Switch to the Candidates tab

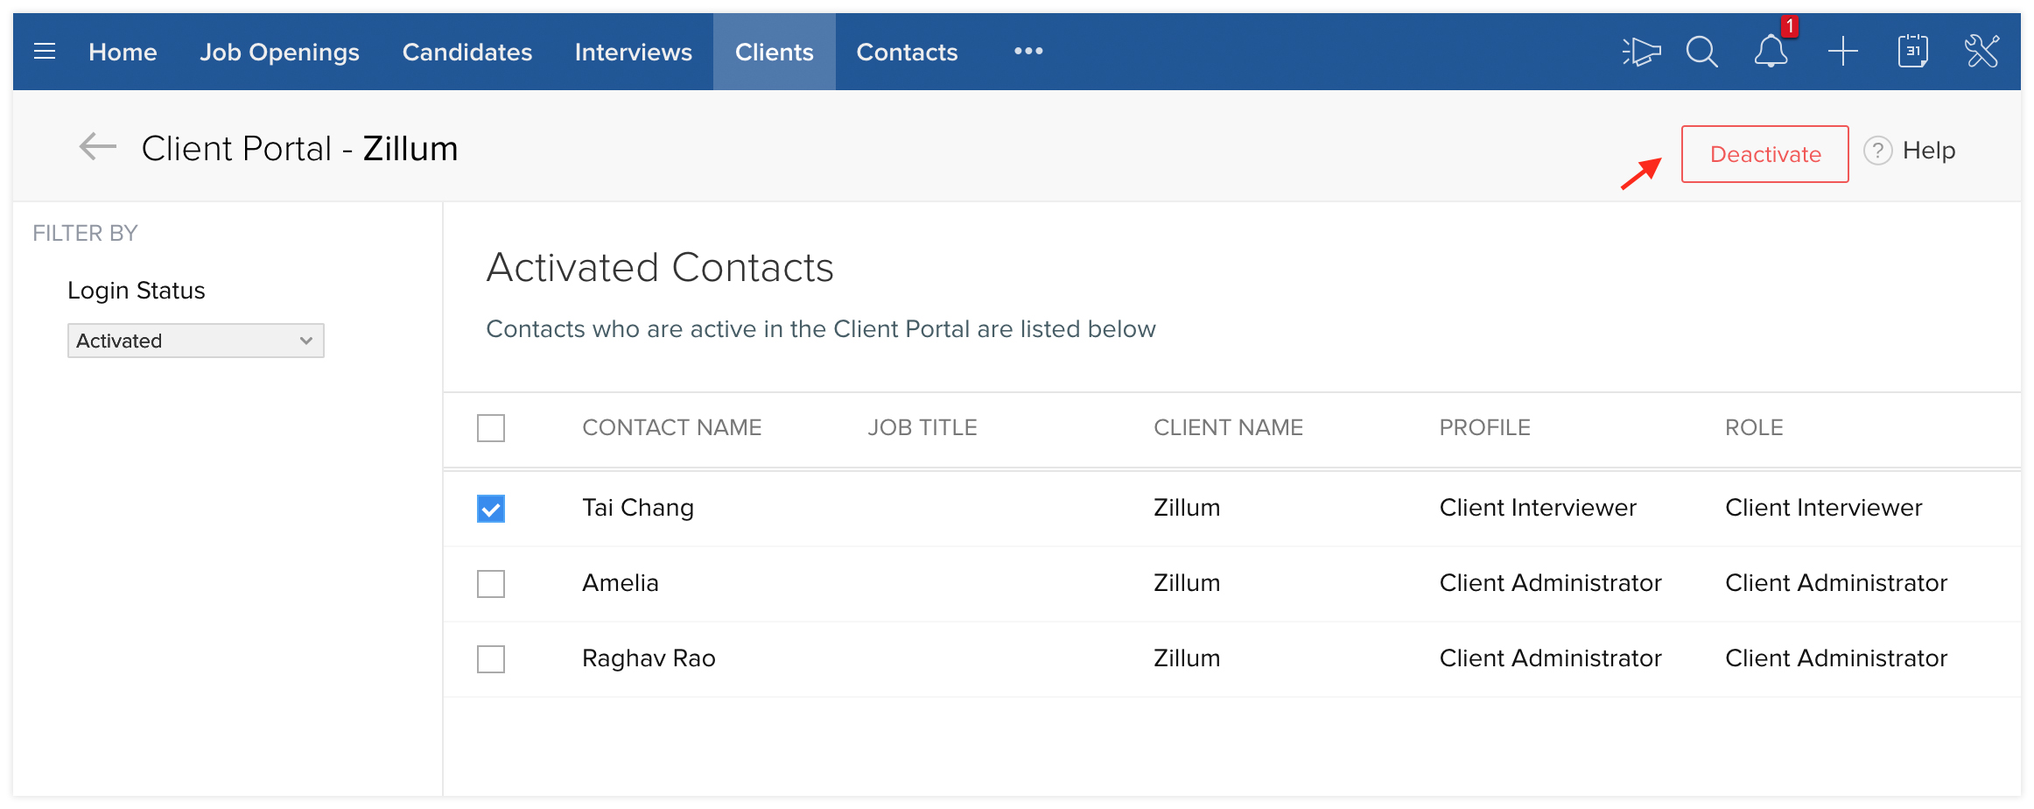click(466, 53)
